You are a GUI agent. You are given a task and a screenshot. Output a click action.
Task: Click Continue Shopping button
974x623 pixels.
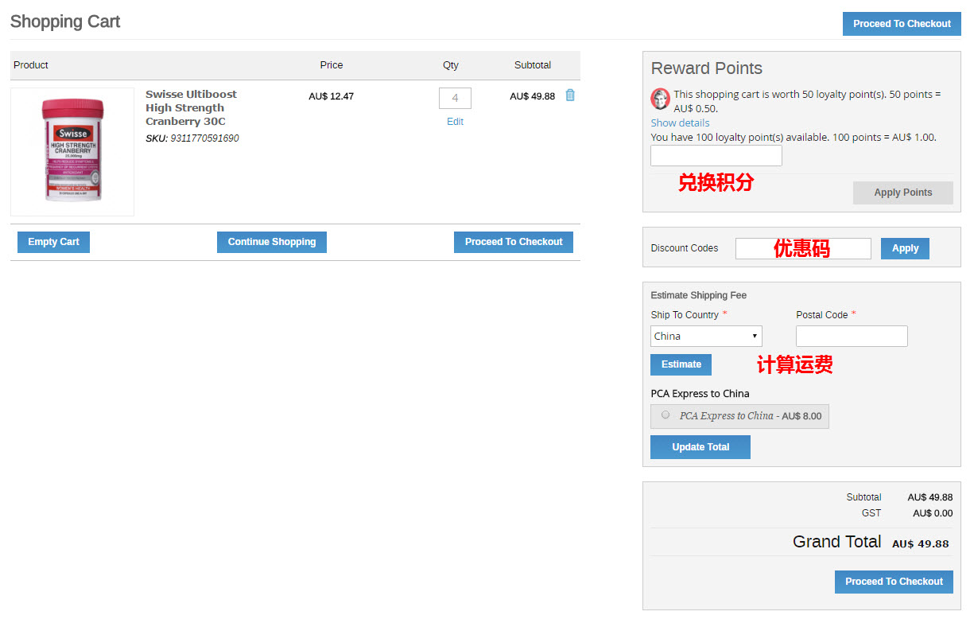(272, 242)
